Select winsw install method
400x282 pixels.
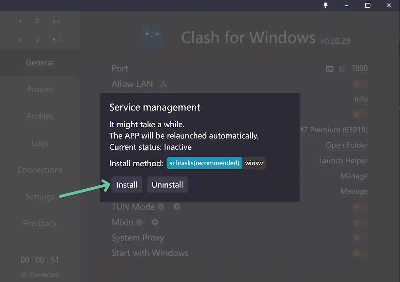point(254,163)
